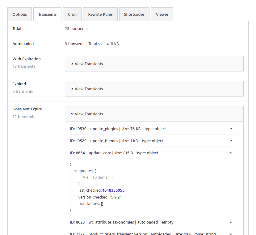Viewport: 256px width, 235px height.
Task: Expand product_query-transient-version chevron
Action: [231, 233]
